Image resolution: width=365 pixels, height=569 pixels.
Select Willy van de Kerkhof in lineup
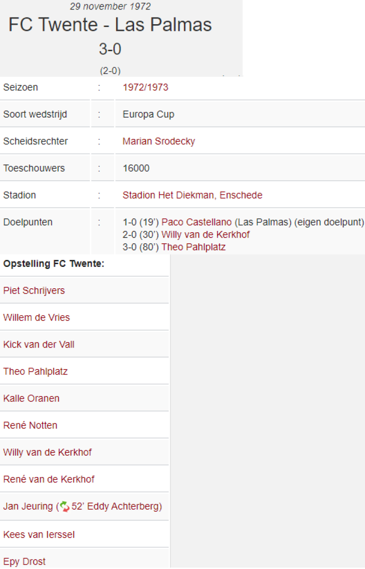[x=47, y=453]
